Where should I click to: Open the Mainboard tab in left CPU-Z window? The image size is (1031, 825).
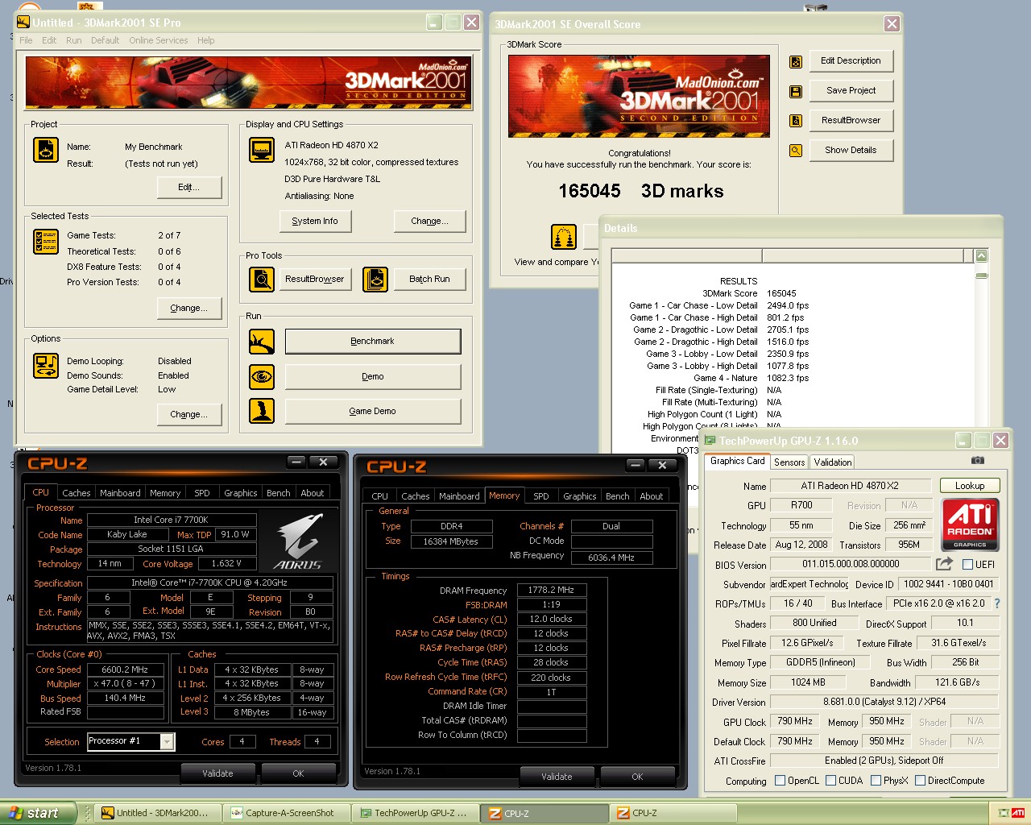[x=120, y=493]
